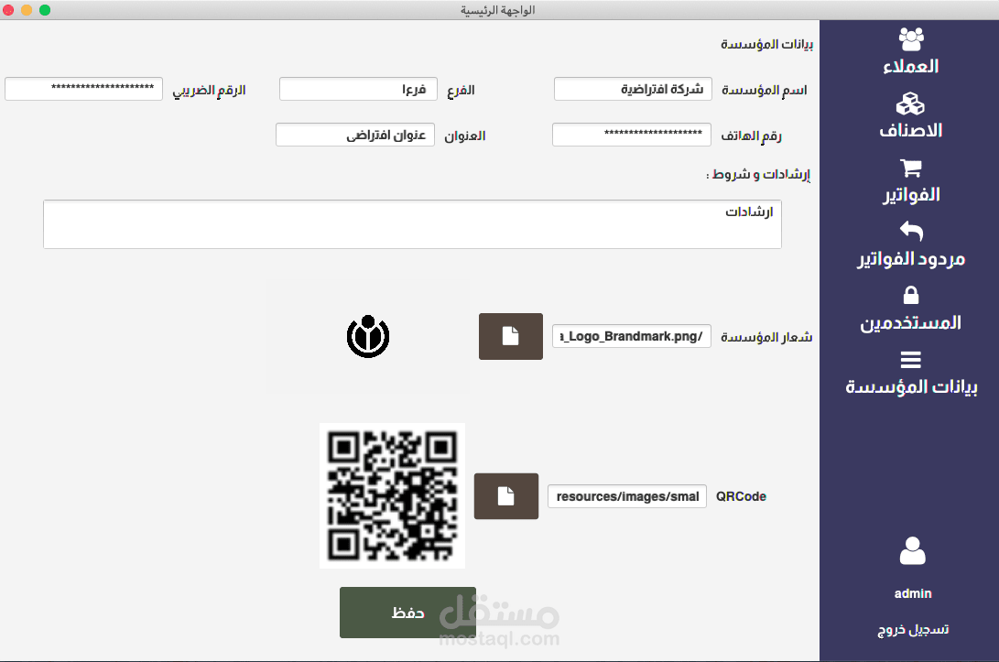Maximize the window with green button
This screenshot has height=662, width=999.
(x=45, y=10)
